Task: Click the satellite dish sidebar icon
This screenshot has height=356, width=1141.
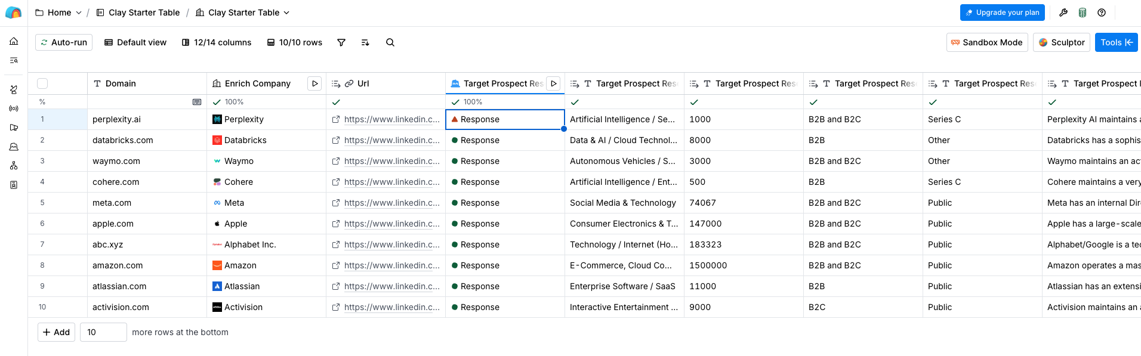Action: [x=14, y=89]
